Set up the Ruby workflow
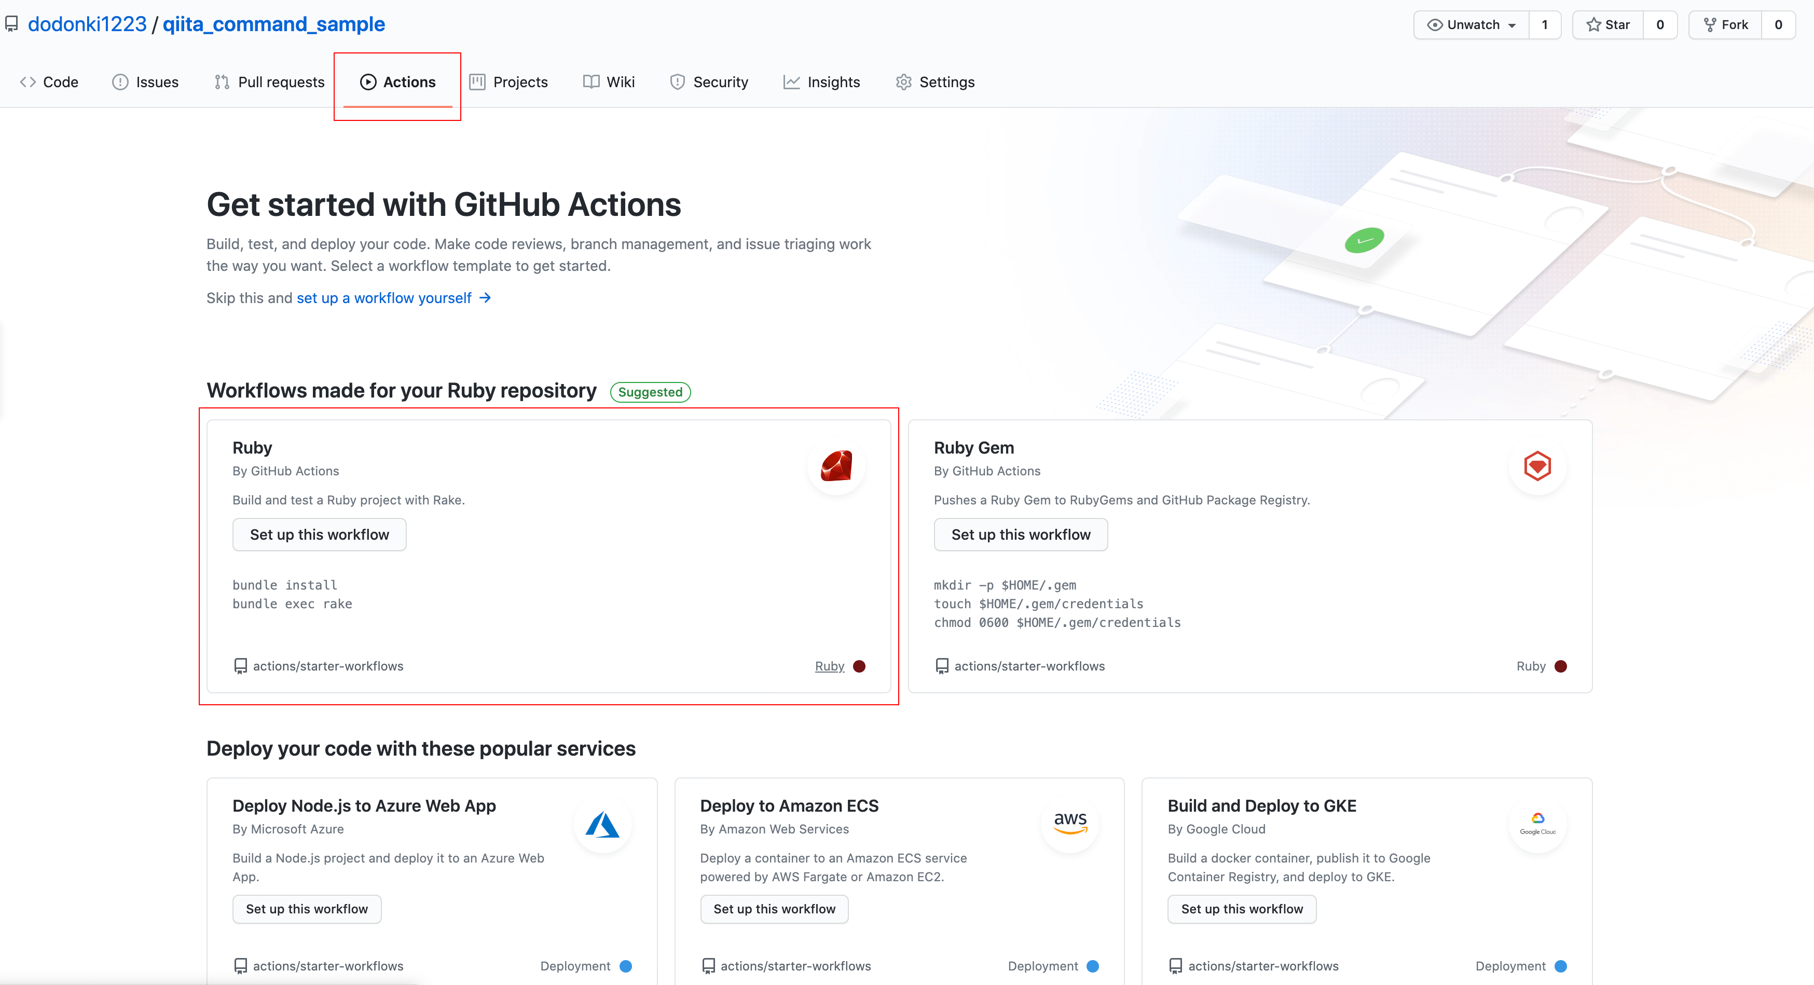 pyautogui.click(x=319, y=535)
